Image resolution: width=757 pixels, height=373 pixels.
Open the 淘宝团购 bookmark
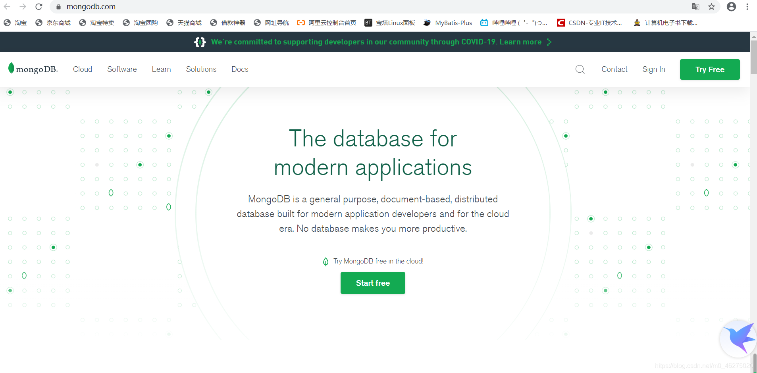point(140,23)
